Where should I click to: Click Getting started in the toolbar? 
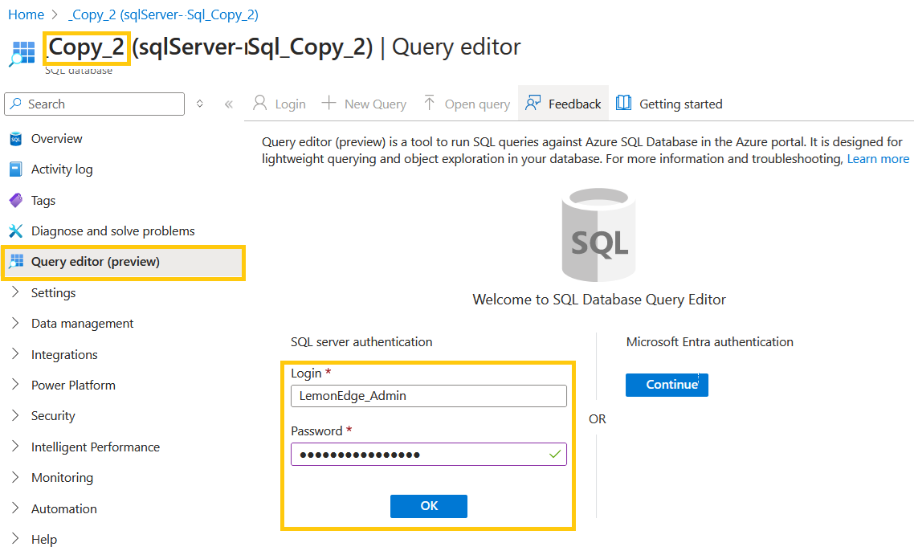(670, 103)
